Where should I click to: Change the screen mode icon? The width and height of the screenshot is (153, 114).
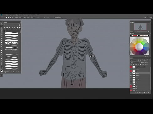[x=2, y=75]
